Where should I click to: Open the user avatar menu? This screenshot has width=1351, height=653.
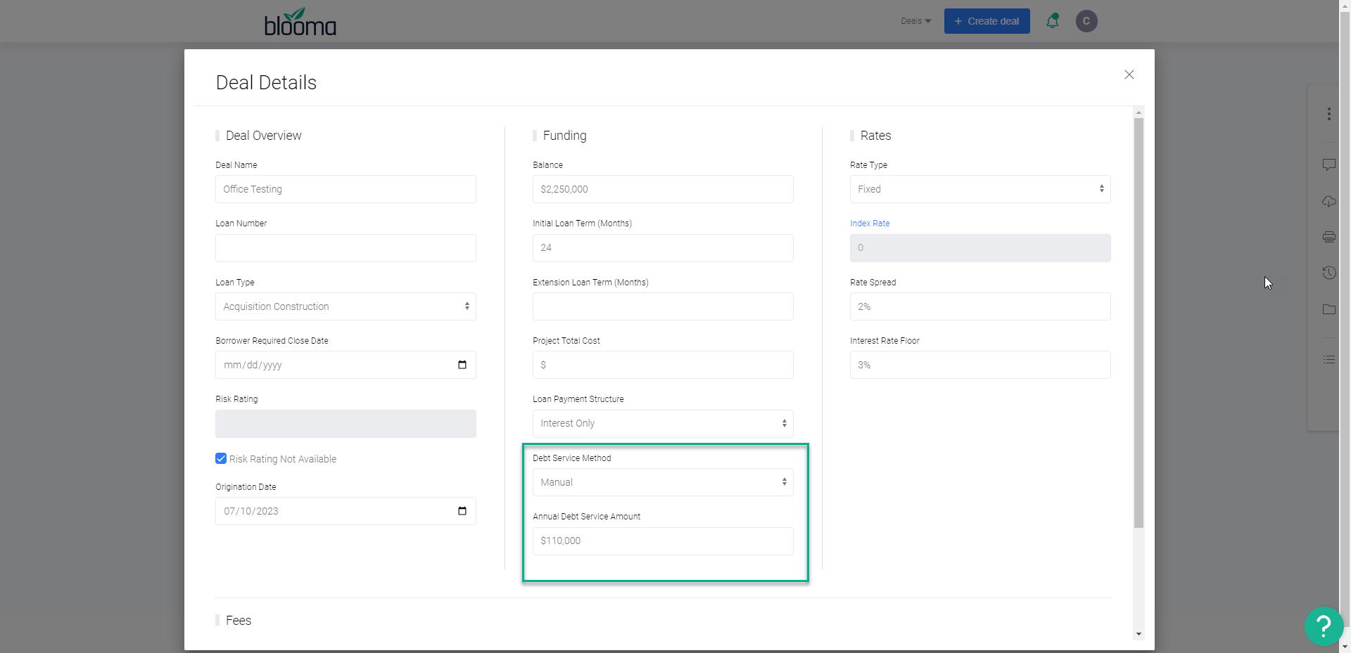(1086, 21)
